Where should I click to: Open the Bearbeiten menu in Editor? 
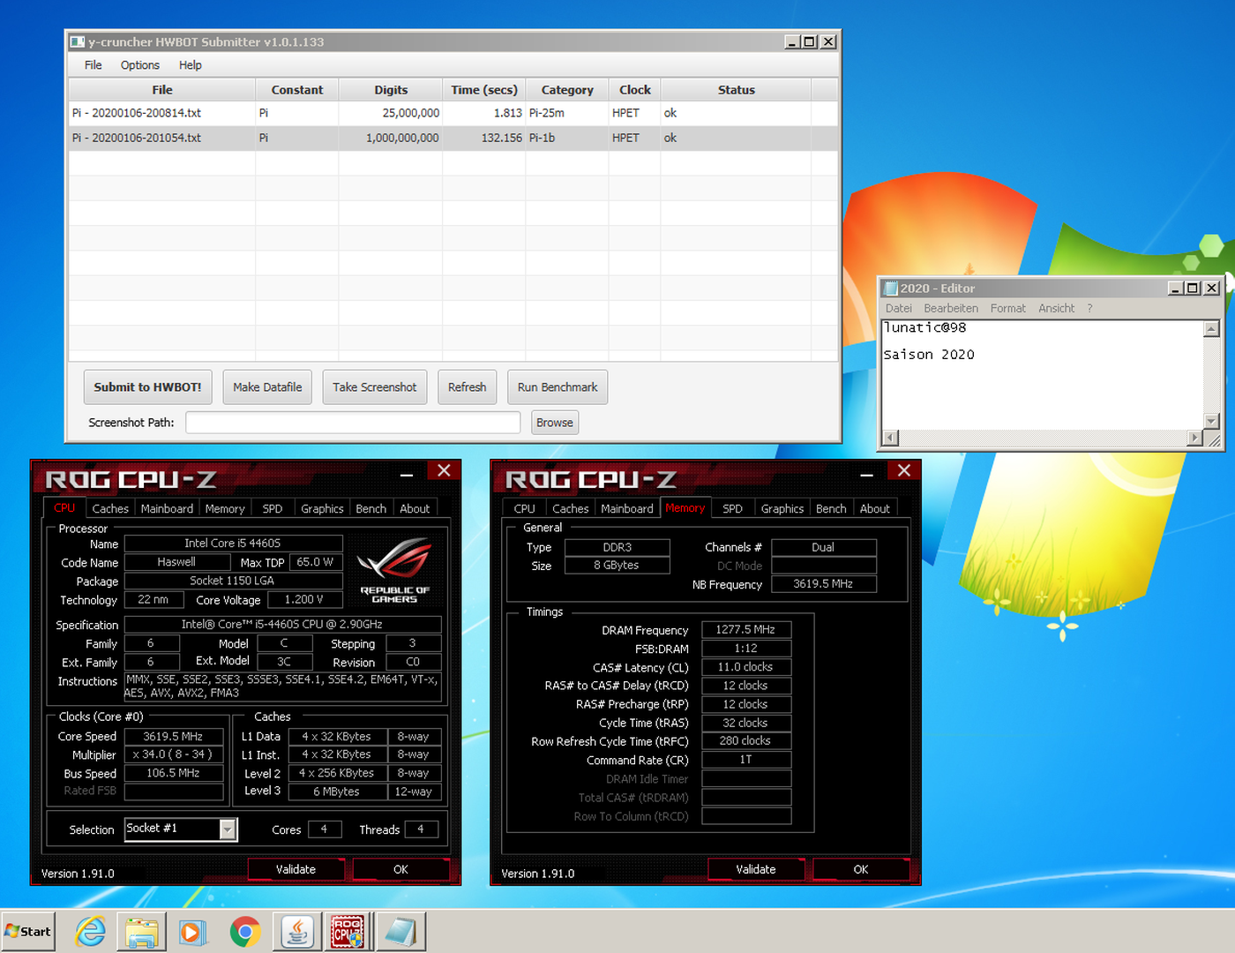pyautogui.click(x=951, y=309)
